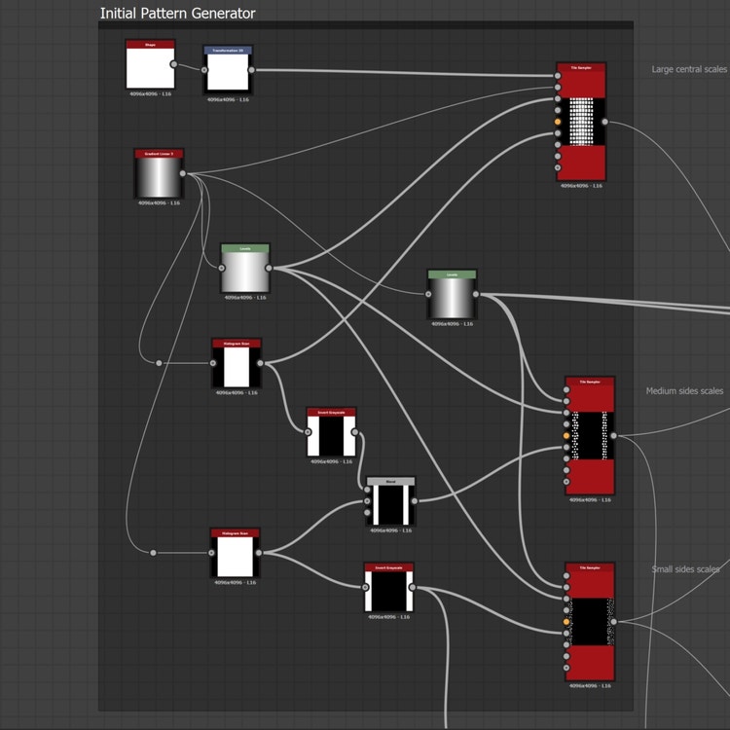
Task: Click orange connector on Medium sides scales sampler
Action: pyautogui.click(x=566, y=436)
